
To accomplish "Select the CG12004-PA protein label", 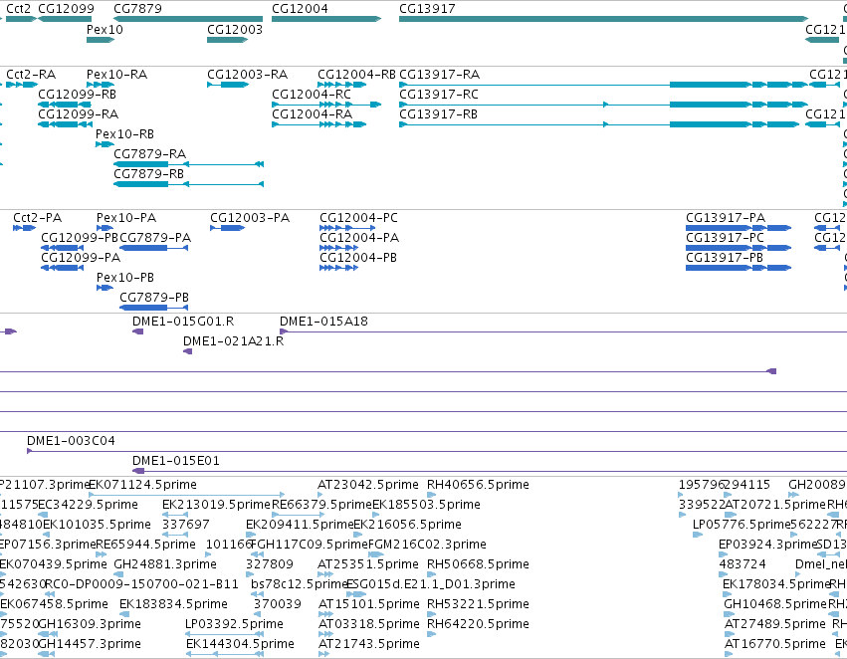I will tap(359, 238).
